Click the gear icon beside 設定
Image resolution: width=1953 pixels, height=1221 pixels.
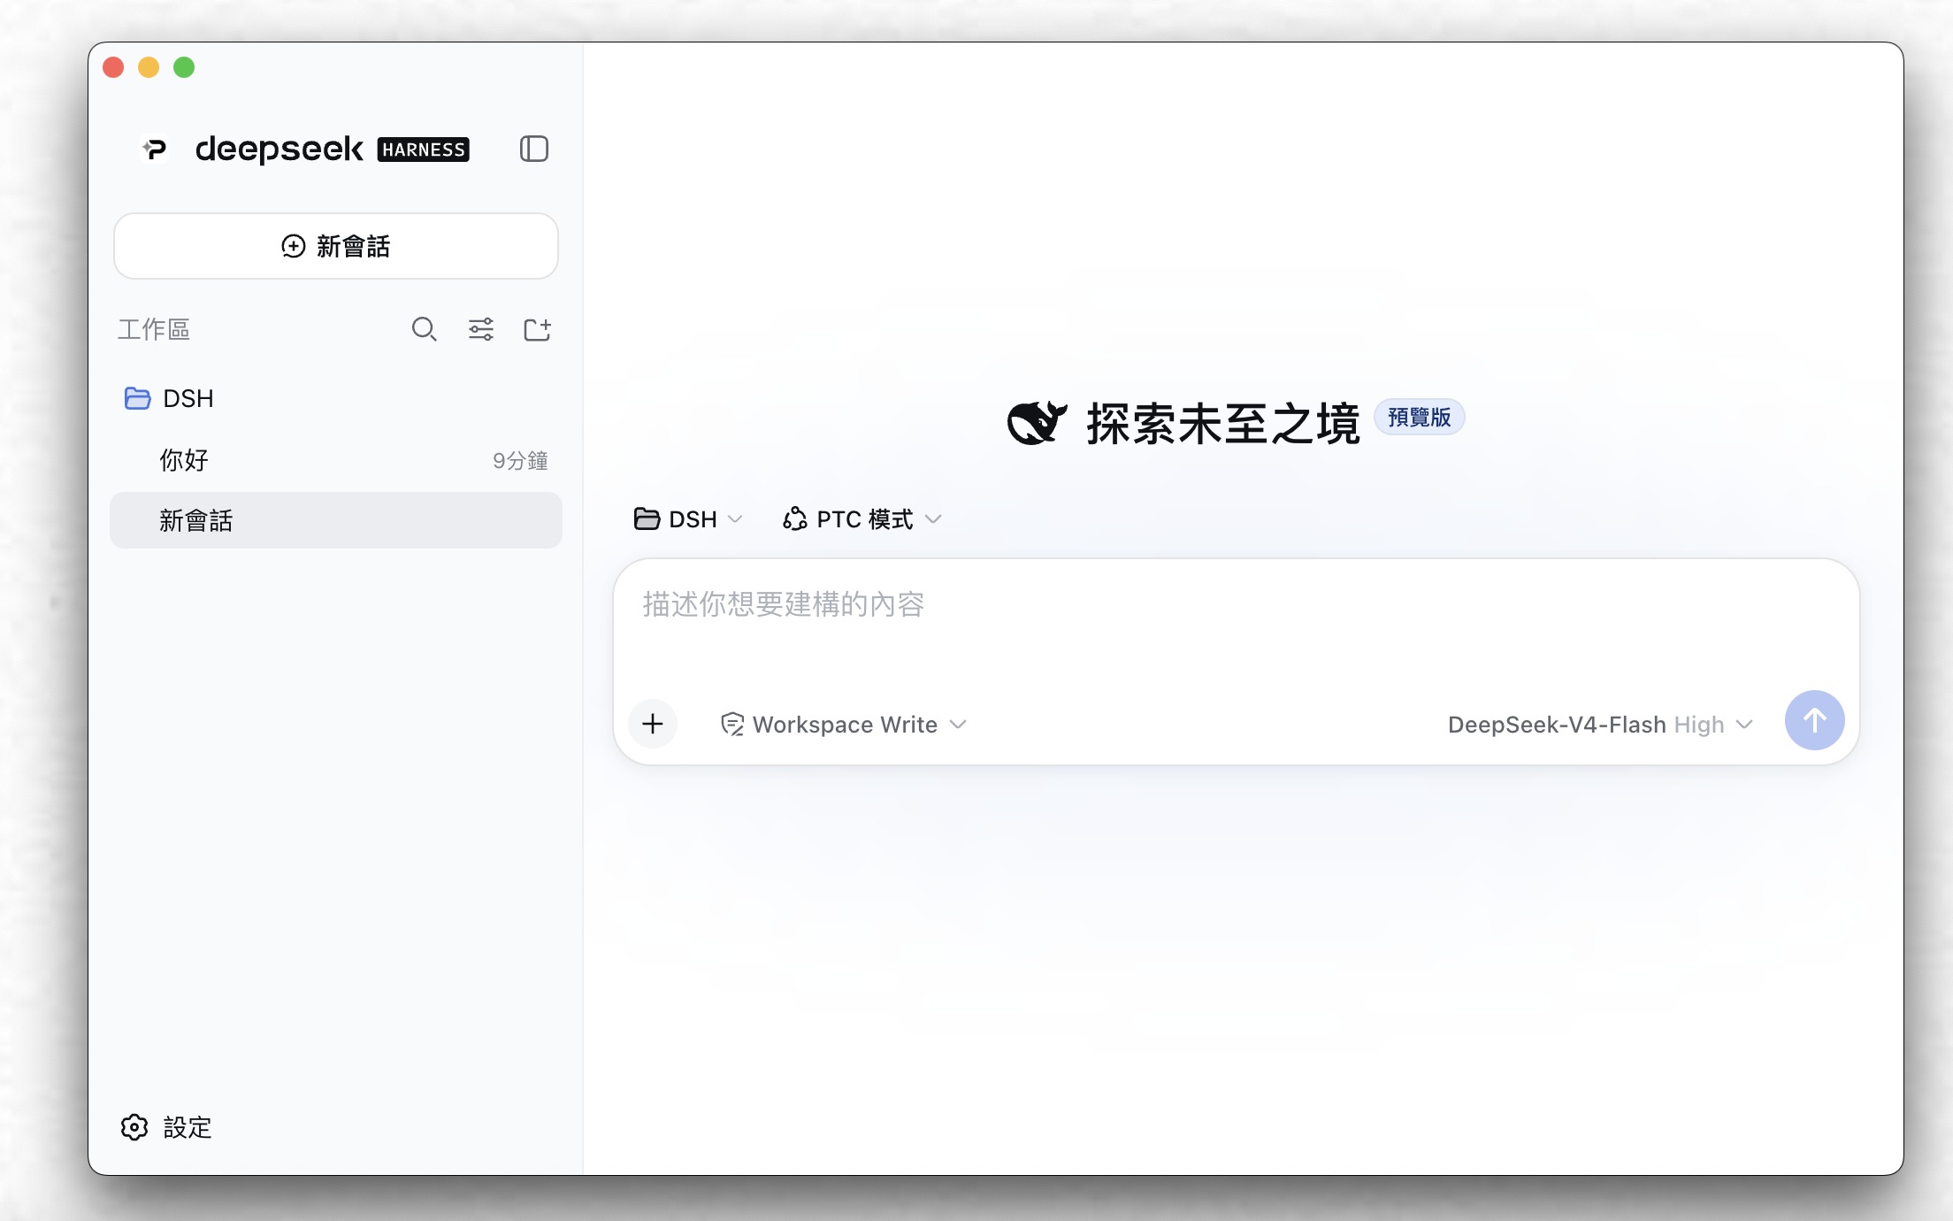134,1127
